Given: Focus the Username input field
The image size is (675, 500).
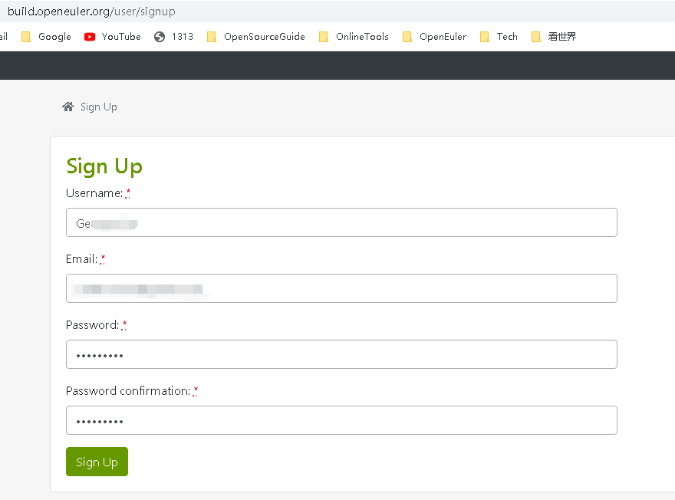Looking at the screenshot, I should [x=341, y=222].
